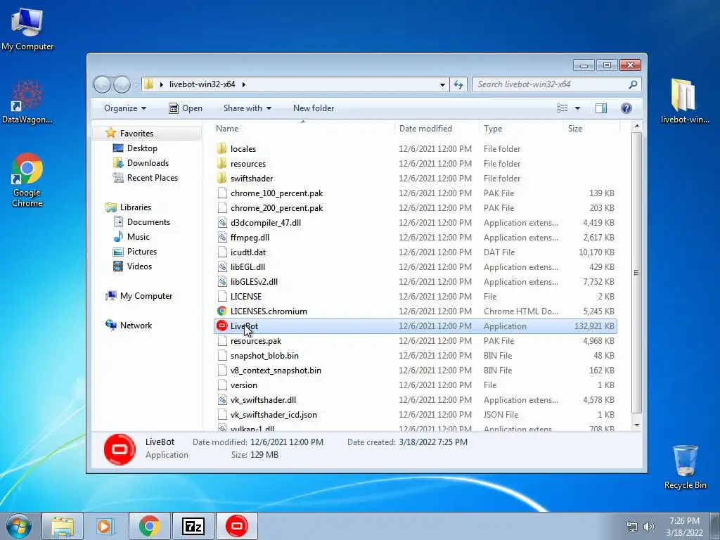Viewport: 720px width, 540px height.
Task: Click the volume speaker tray icon
Action: 649,527
